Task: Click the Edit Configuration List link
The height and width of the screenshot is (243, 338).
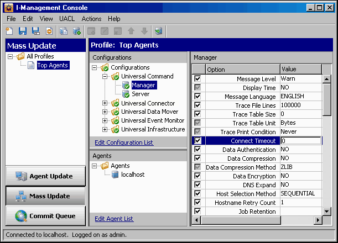Action: [124, 143]
